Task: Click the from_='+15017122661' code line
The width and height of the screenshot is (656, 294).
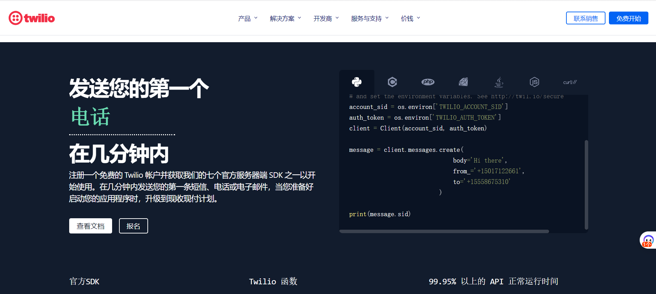Action: pyautogui.click(x=489, y=171)
